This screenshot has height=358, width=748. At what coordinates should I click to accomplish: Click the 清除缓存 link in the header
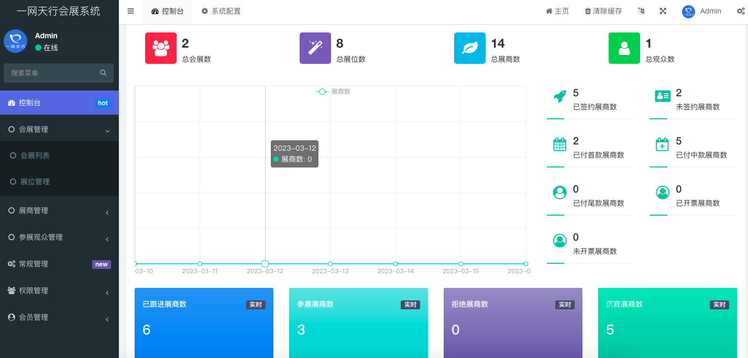point(602,10)
